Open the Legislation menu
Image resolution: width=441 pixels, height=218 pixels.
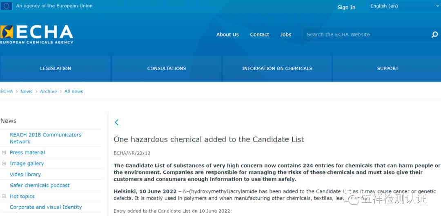pyautogui.click(x=56, y=68)
